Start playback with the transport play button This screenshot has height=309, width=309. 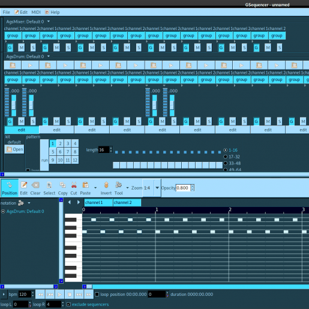59,295
